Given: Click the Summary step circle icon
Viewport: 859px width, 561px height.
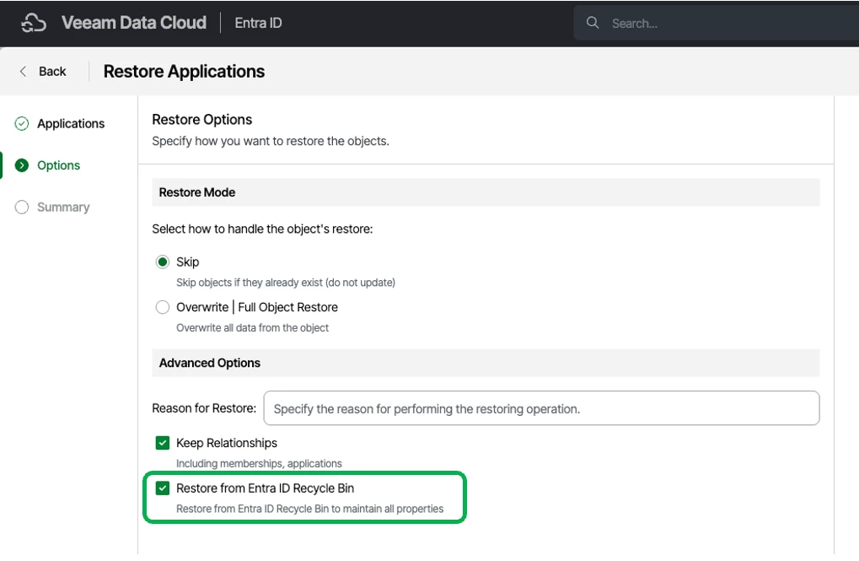Looking at the screenshot, I should click(x=22, y=207).
